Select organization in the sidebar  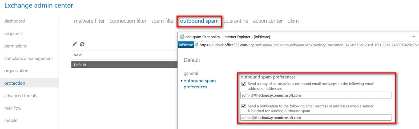(16, 71)
